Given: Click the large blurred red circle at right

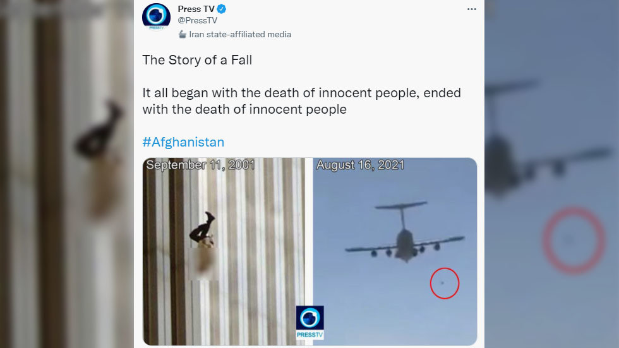Looking at the screenshot, I should point(574,240).
